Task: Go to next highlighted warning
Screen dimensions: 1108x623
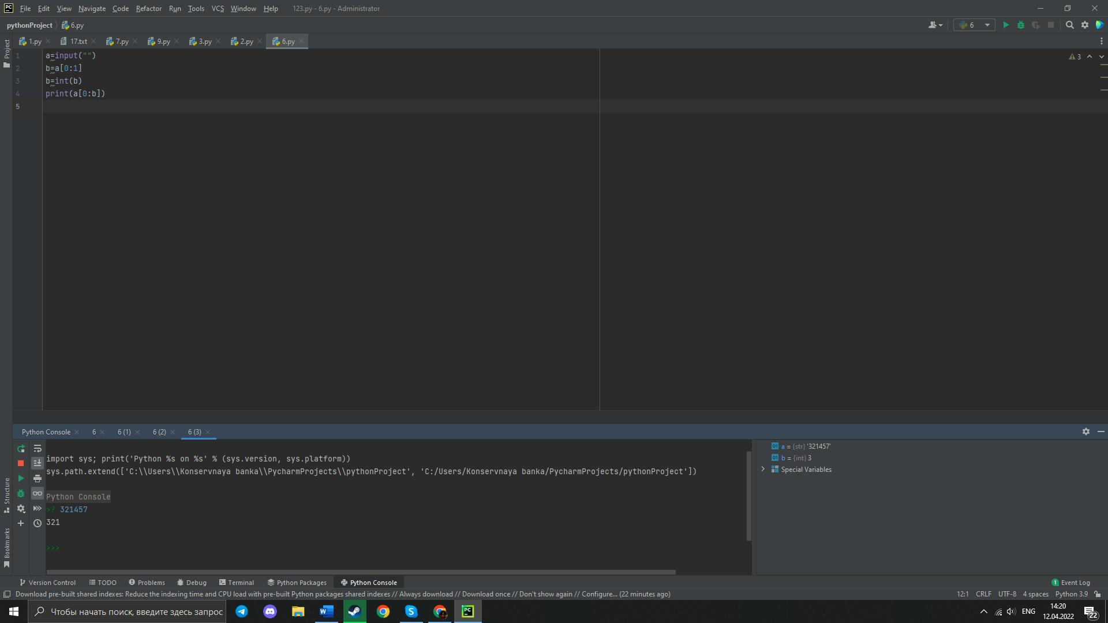Action: tap(1102, 57)
